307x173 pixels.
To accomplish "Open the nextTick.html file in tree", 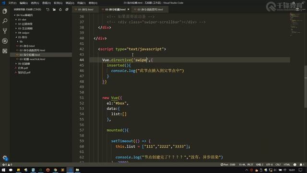I will tap(32, 59).
